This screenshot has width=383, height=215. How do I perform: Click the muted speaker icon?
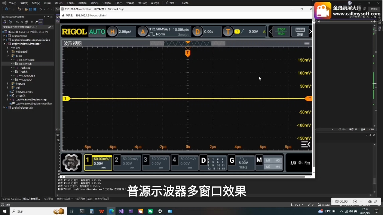coord(300,163)
